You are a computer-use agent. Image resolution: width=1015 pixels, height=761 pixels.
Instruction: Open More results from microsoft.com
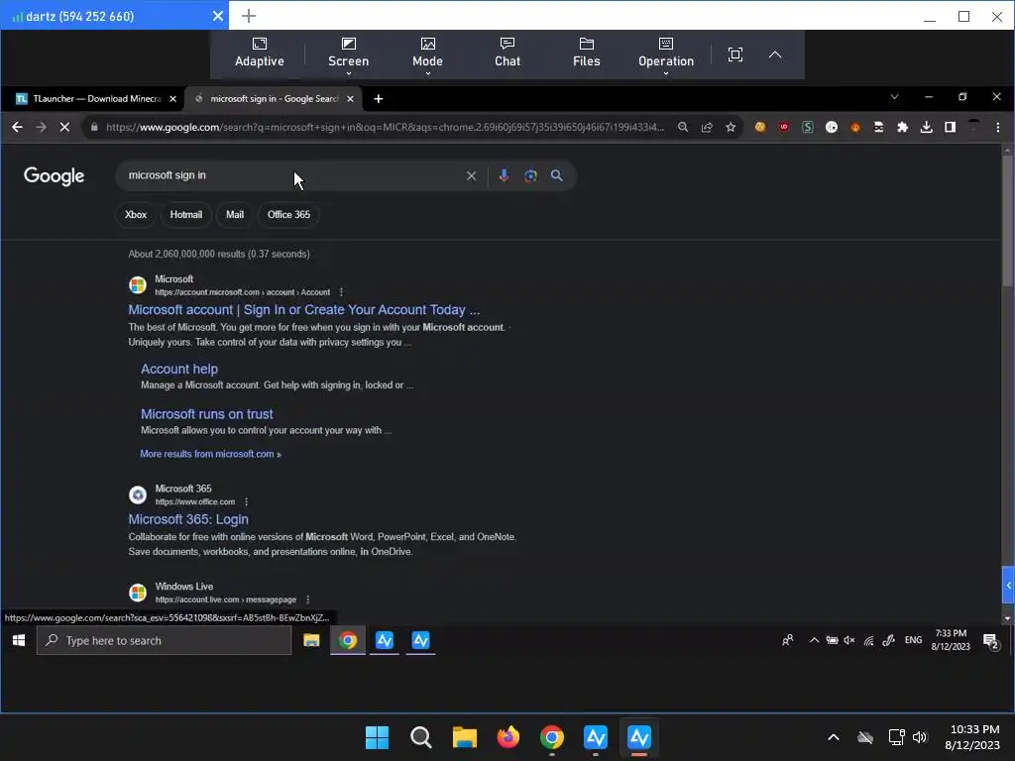pos(210,454)
